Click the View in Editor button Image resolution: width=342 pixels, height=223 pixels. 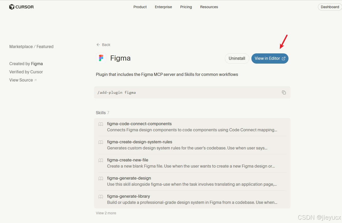click(x=270, y=58)
